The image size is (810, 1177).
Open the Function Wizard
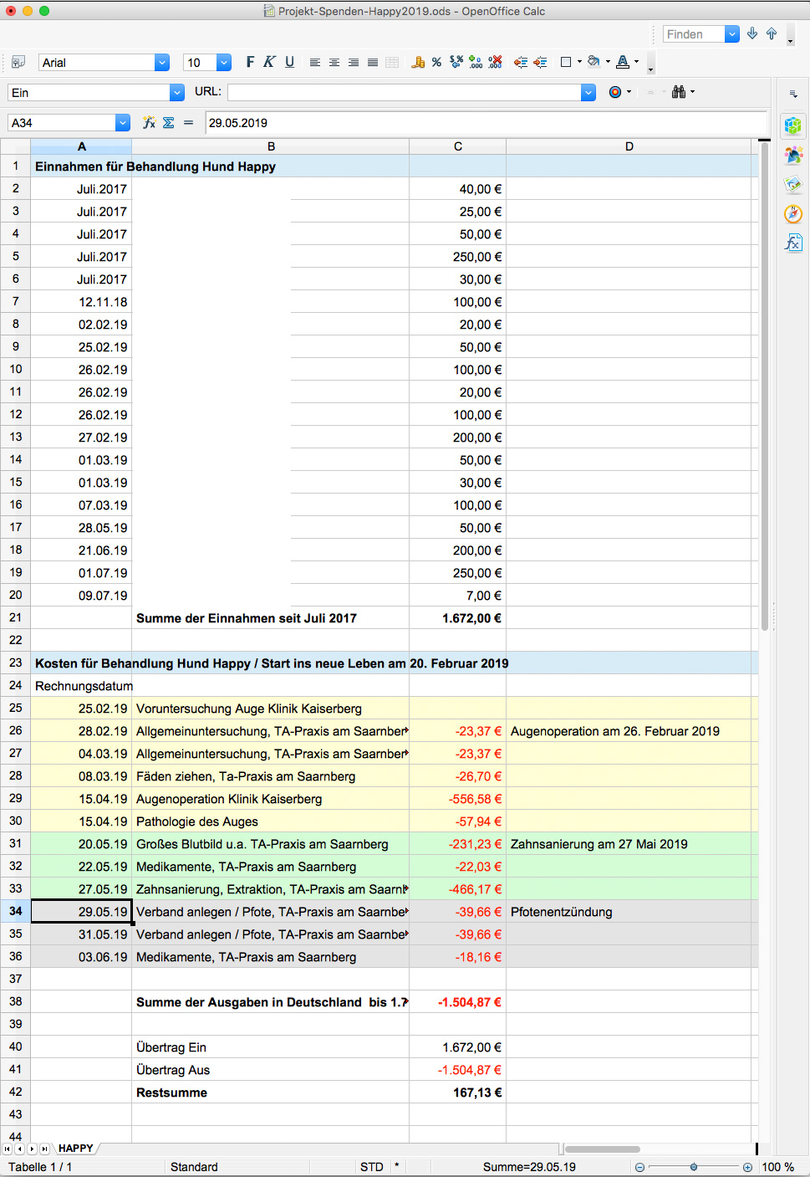point(149,123)
